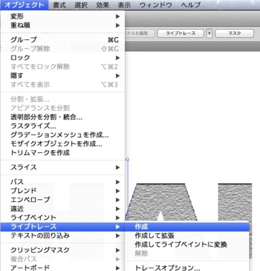Click the selection handle on the canvas

[x=128, y=159]
